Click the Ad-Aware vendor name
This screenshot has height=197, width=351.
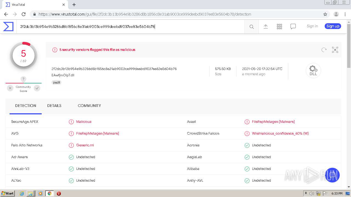coord(19,157)
